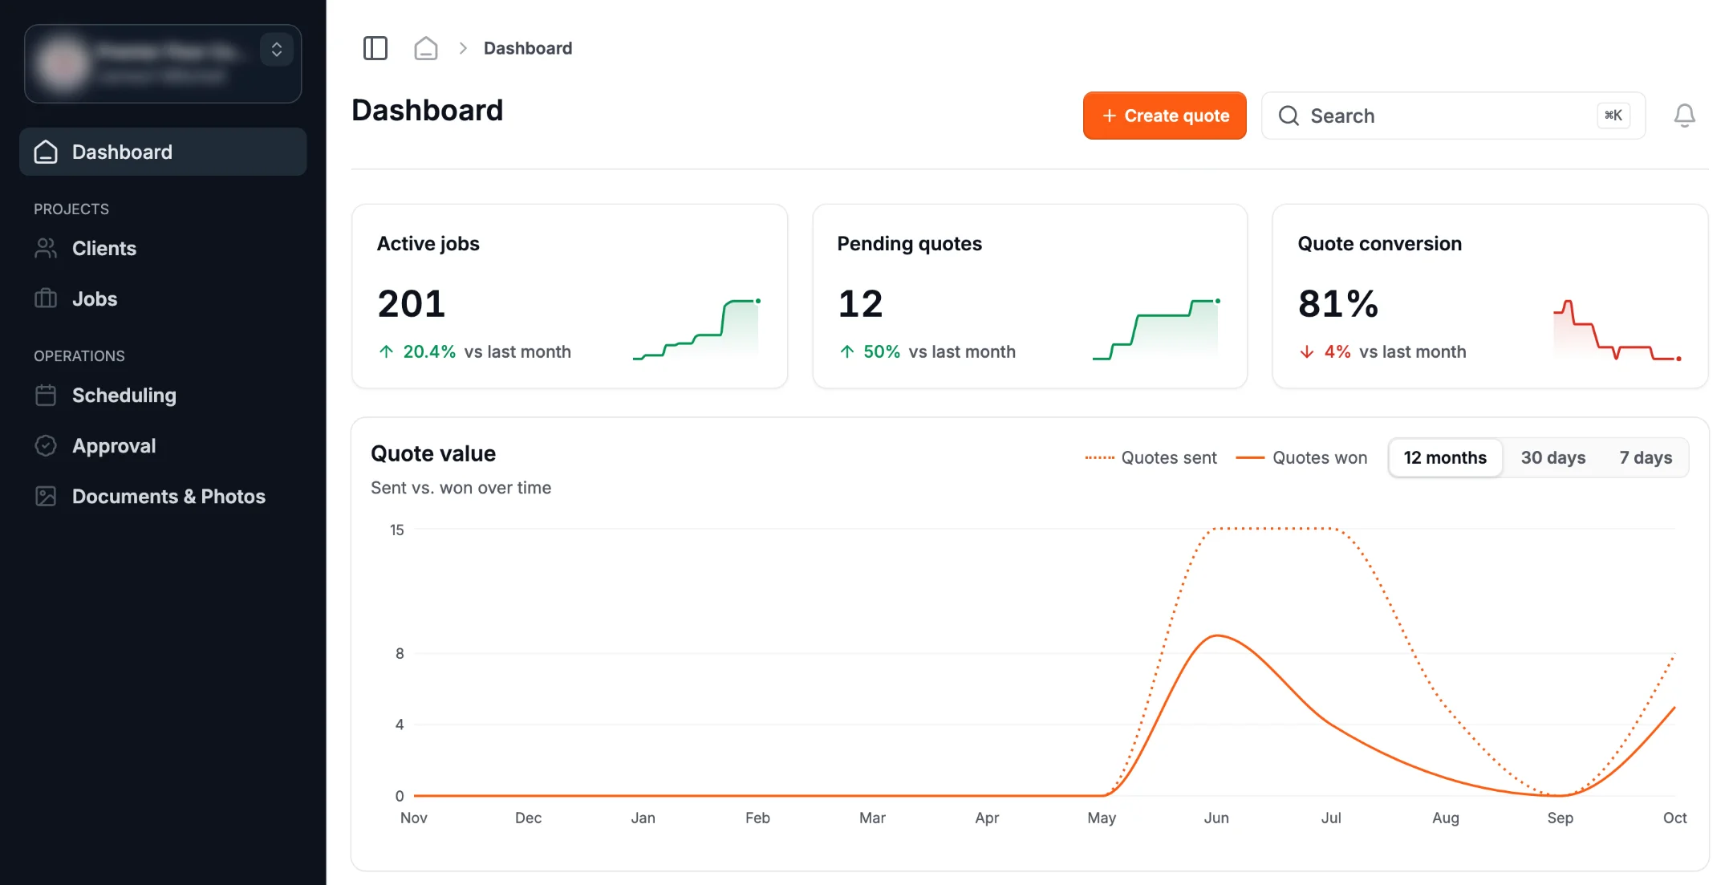
Task: Click the Jun label on chart axis
Action: [1216, 818]
